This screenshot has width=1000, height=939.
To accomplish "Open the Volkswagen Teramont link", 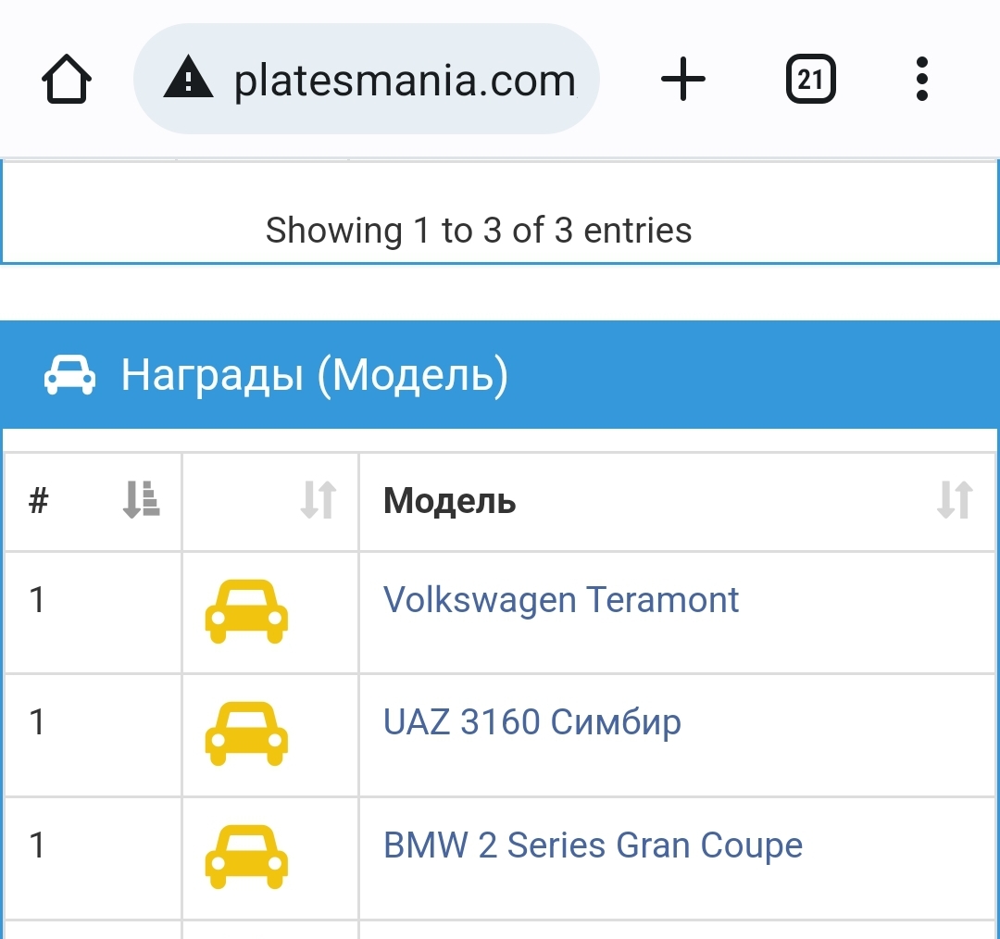I will (x=560, y=600).
